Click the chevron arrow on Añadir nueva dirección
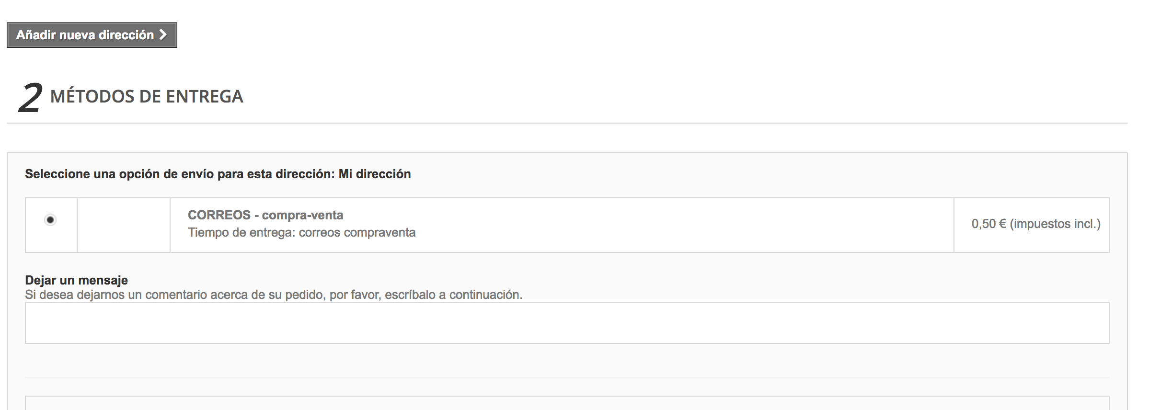The width and height of the screenshot is (1149, 410). 163,34
